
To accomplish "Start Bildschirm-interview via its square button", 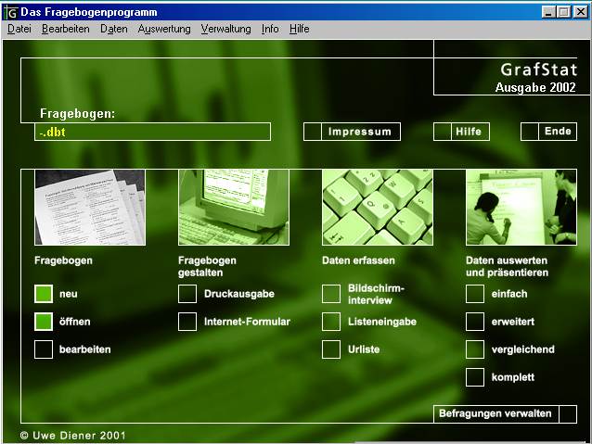I will tap(331, 294).
